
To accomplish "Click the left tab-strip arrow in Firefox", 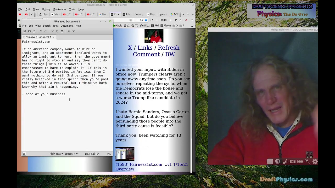I will [x=32, y=14].
